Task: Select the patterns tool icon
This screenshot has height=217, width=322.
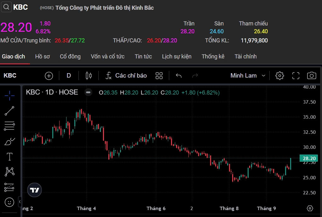Action: 10,171
